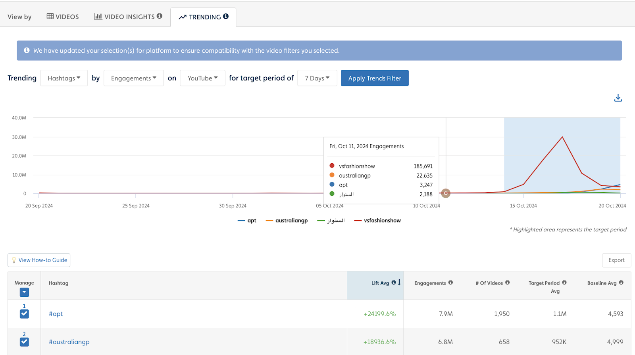The height and width of the screenshot is (355, 635).
Task: Click the Engagements column info icon
Action: click(x=450, y=282)
